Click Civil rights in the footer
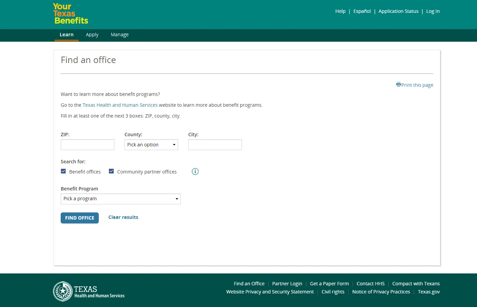477x307 pixels. coord(333,292)
